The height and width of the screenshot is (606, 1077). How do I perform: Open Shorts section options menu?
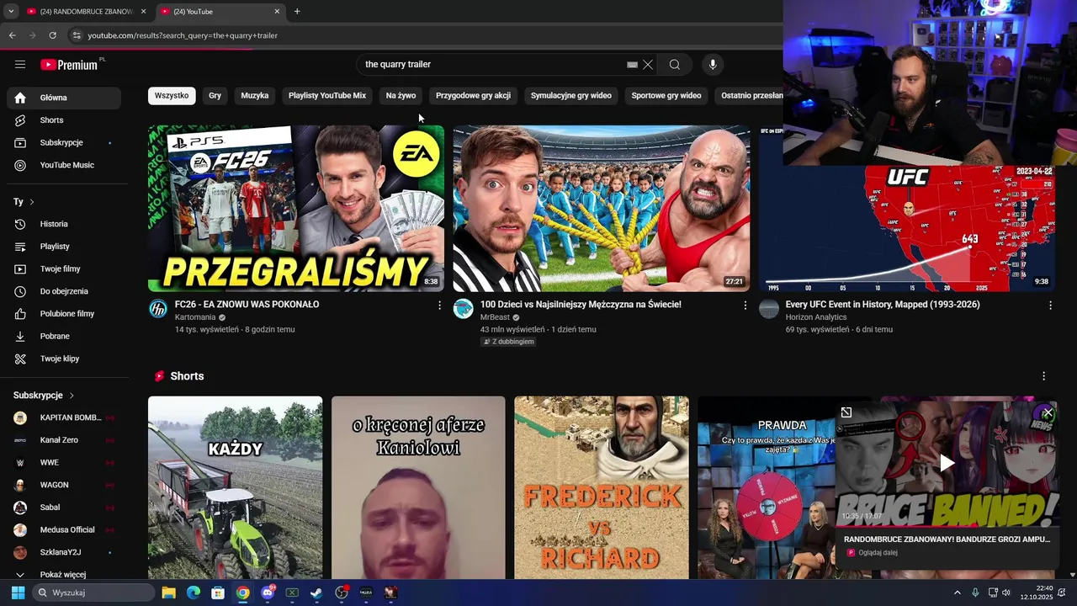(x=1044, y=376)
